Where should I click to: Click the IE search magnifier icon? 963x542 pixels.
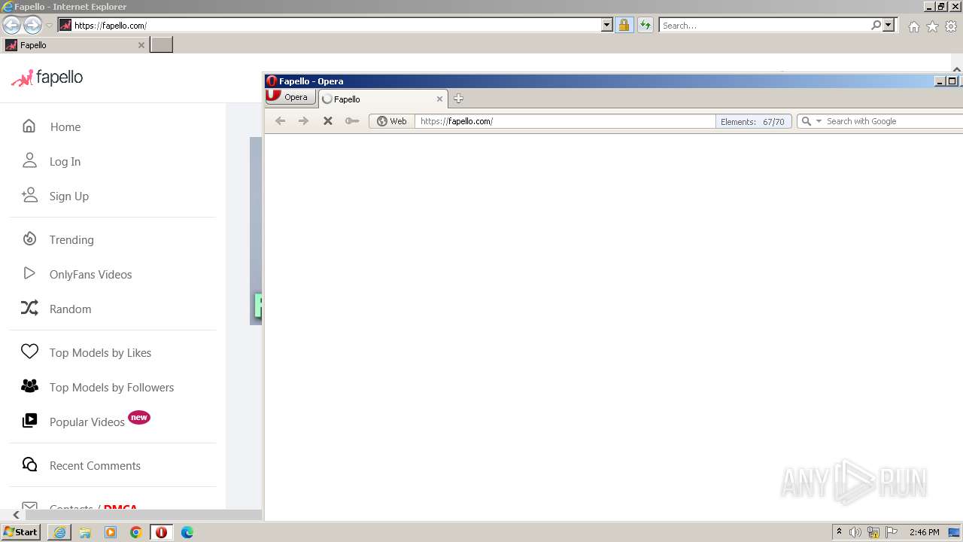[x=876, y=25]
